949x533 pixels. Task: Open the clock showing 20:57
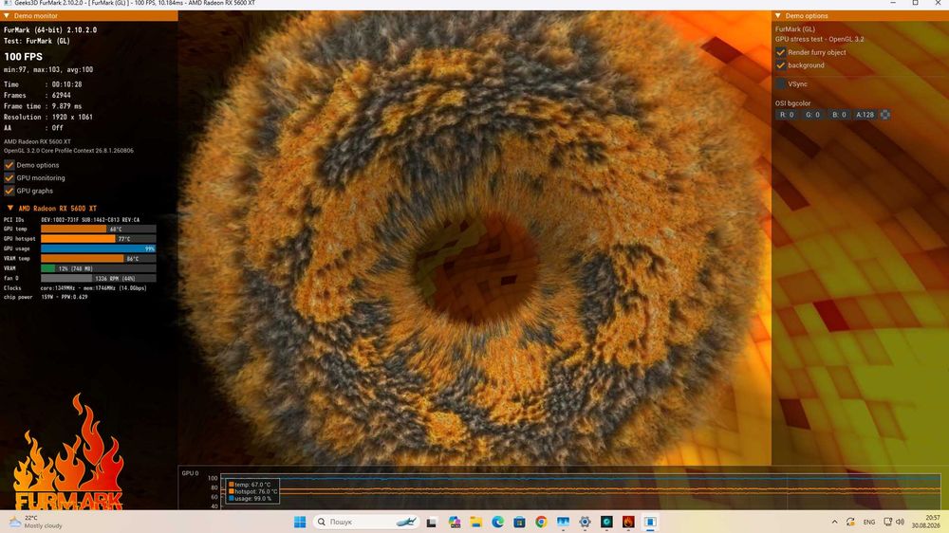(x=926, y=522)
